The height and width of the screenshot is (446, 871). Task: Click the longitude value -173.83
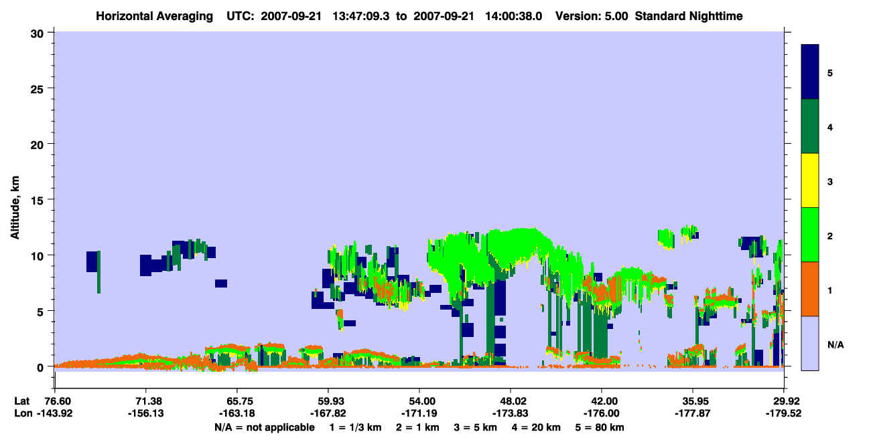(x=511, y=413)
